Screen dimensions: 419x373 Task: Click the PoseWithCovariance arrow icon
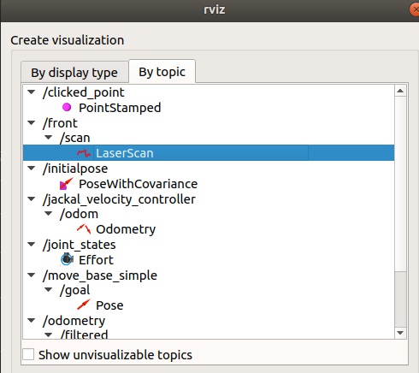(x=67, y=184)
